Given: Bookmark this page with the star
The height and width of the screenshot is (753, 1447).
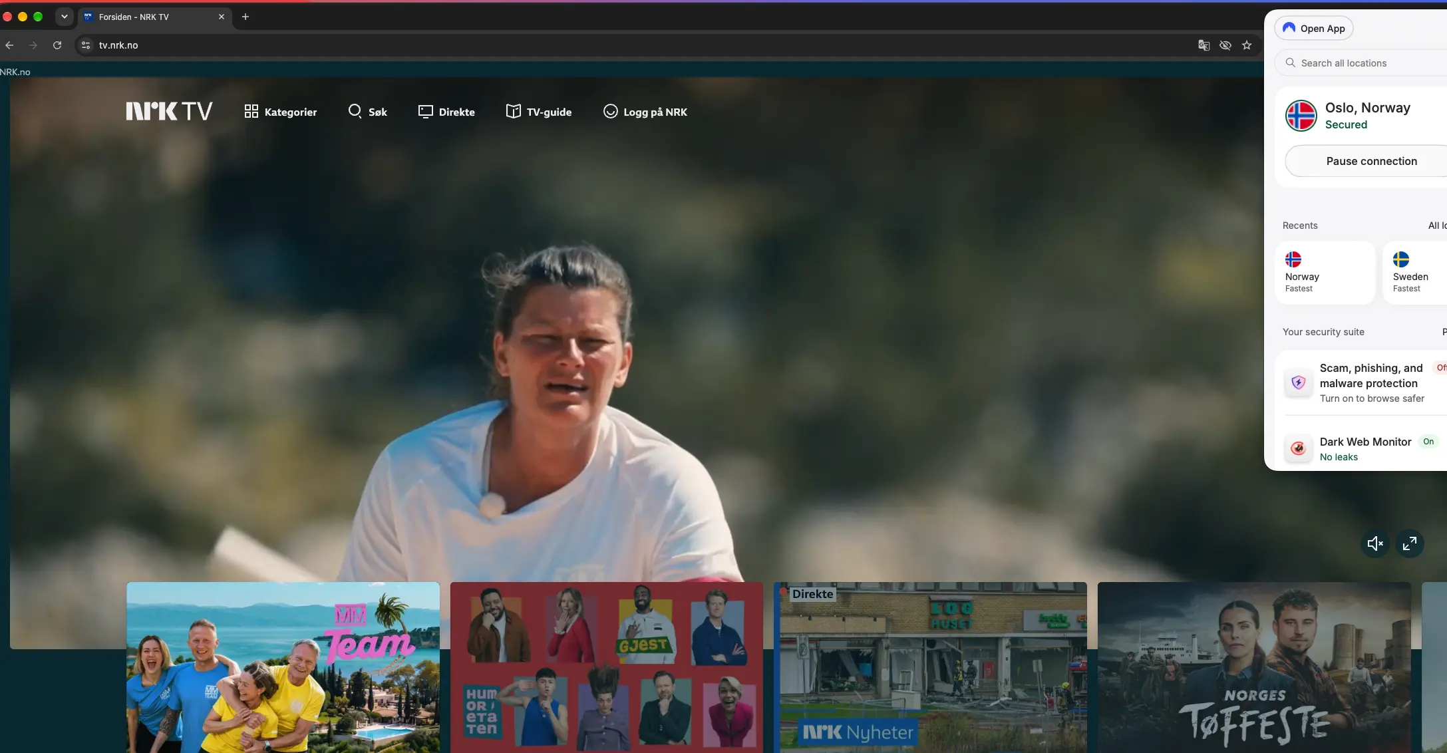Looking at the screenshot, I should (x=1247, y=45).
